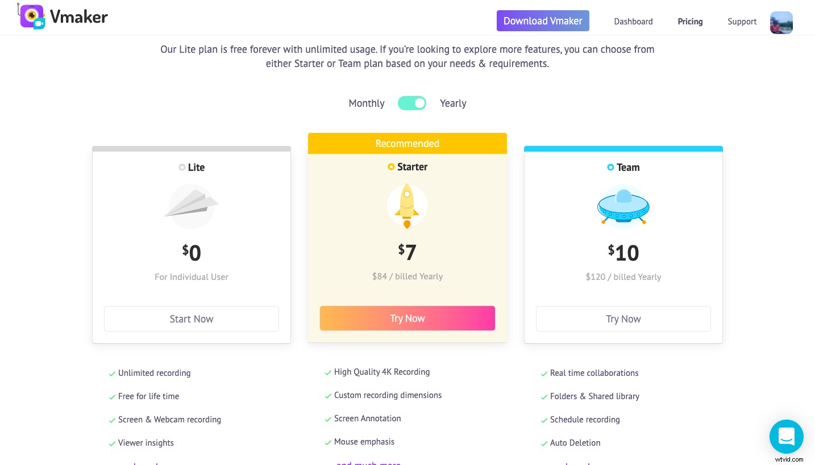Select the Support menu item
The width and height of the screenshot is (815, 465).
point(742,22)
